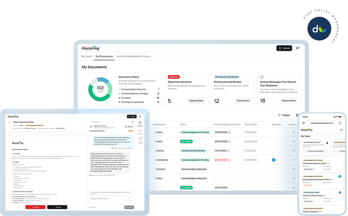The width and height of the screenshot is (348, 216).
Task: Click Sensitive classification tag
Action: 160,169
